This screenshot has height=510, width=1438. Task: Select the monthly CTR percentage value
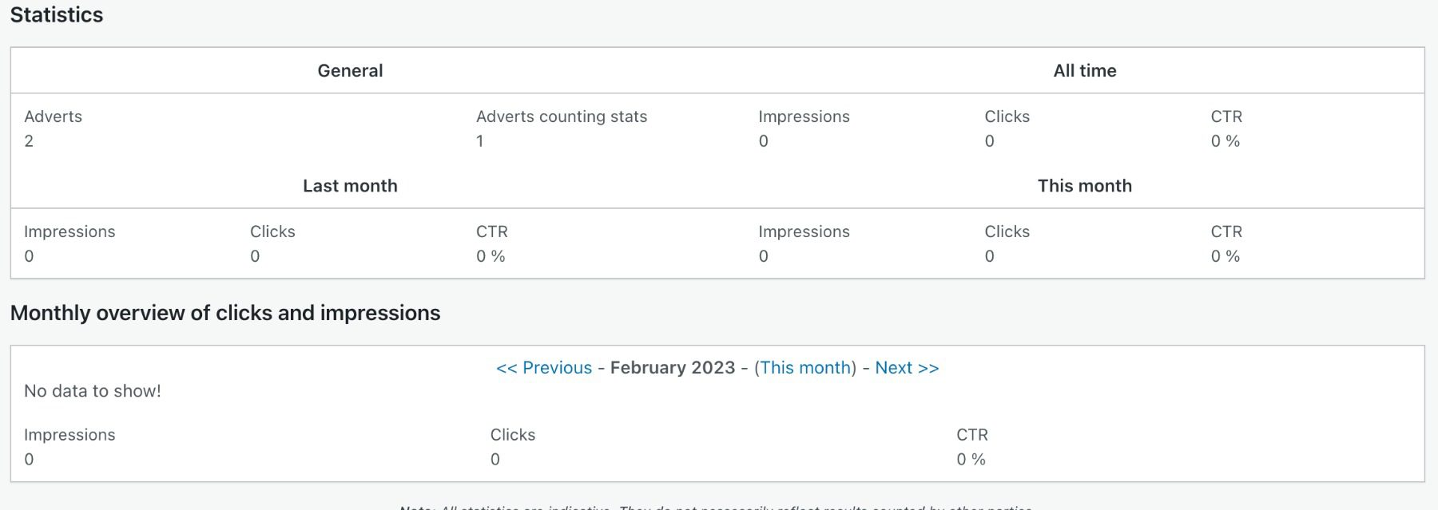[x=971, y=459]
